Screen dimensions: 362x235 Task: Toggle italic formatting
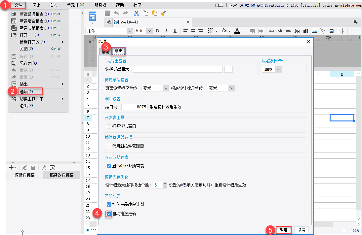pyautogui.click(x=166, y=31)
